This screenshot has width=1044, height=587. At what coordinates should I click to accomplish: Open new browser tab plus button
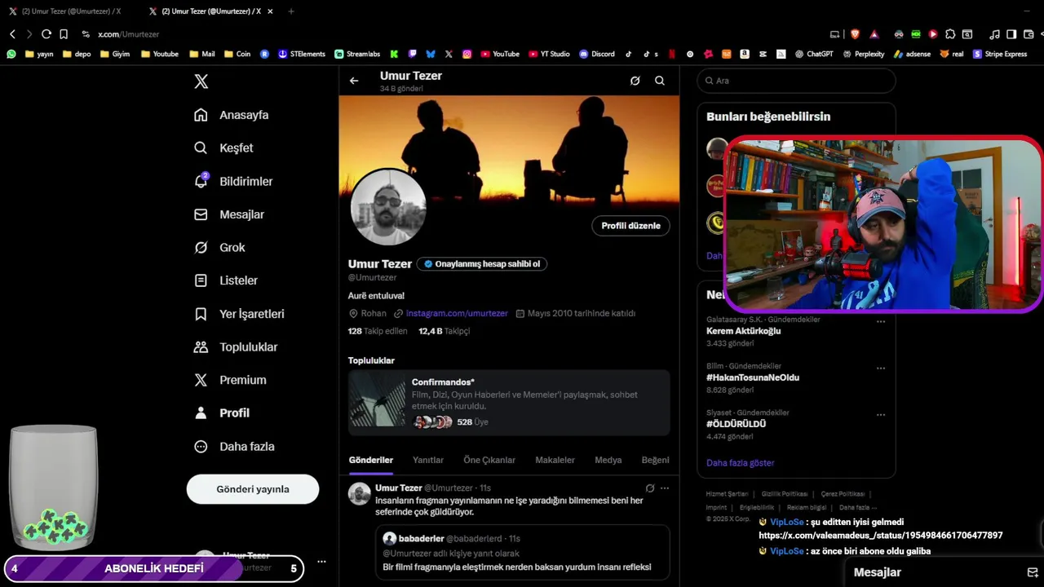[x=291, y=11]
